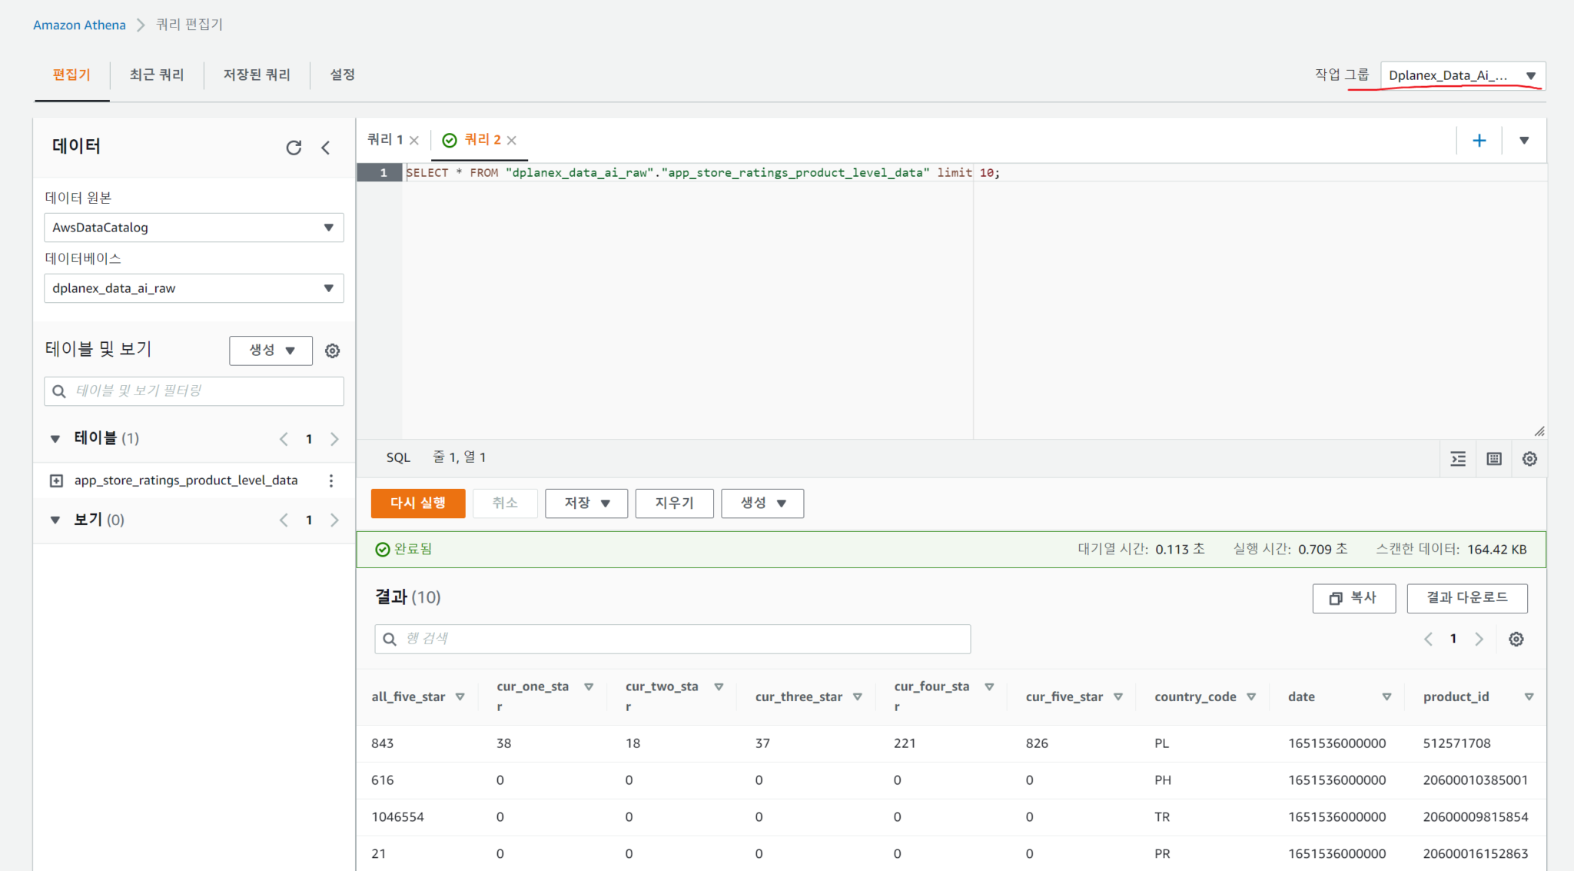Collapse the 테이블 (1) section
This screenshot has height=871, width=1574.
[55, 439]
